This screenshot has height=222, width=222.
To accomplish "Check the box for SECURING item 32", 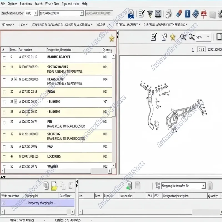I will coord(4,135).
